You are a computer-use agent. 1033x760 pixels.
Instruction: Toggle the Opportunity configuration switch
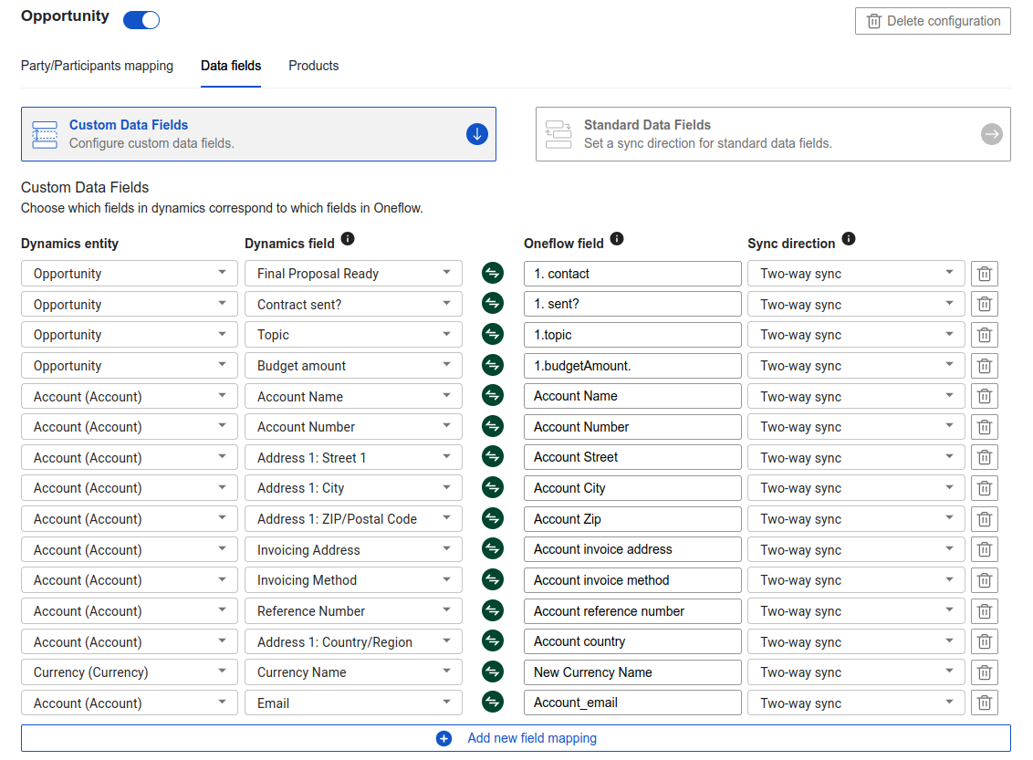pos(141,20)
